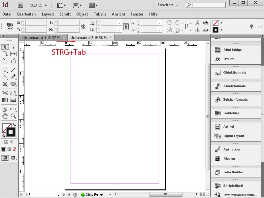
Task: Click control panel fill color swatch
Action: coord(215,23)
